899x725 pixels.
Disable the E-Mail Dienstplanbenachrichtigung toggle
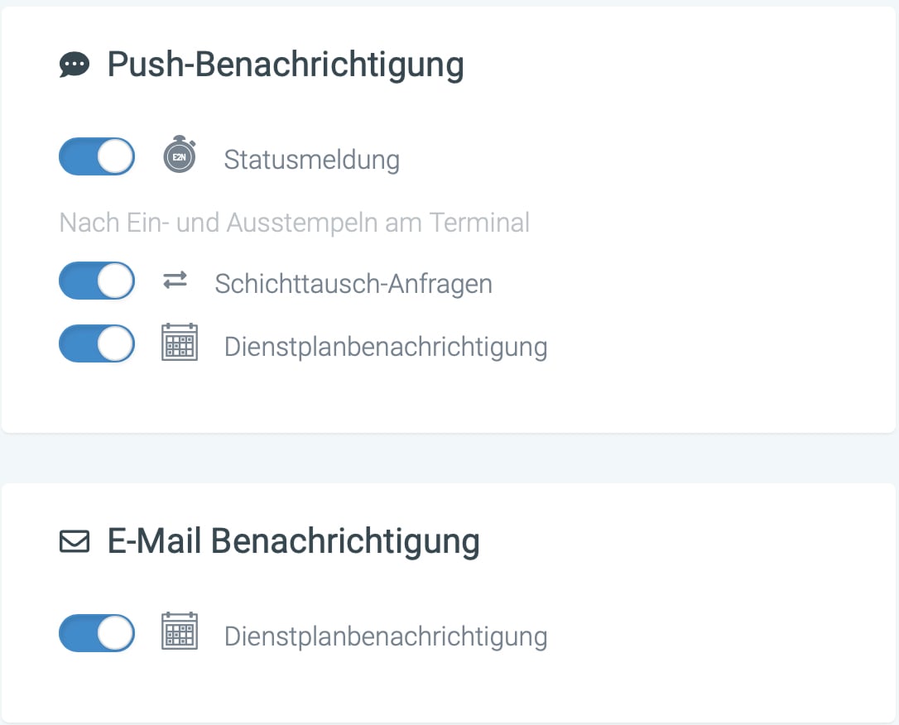pos(97,633)
